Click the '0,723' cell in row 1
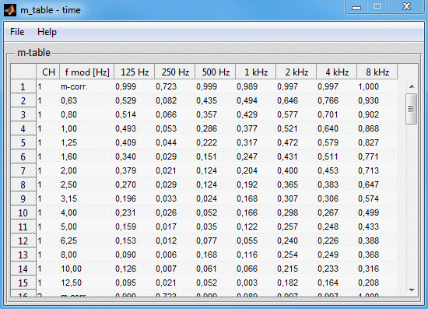This screenshot has height=309, width=428. (x=174, y=86)
